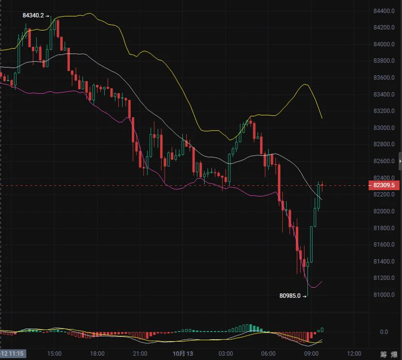Click the 82000.0 price axis label
The height and width of the screenshot is (360, 402).
(x=384, y=211)
